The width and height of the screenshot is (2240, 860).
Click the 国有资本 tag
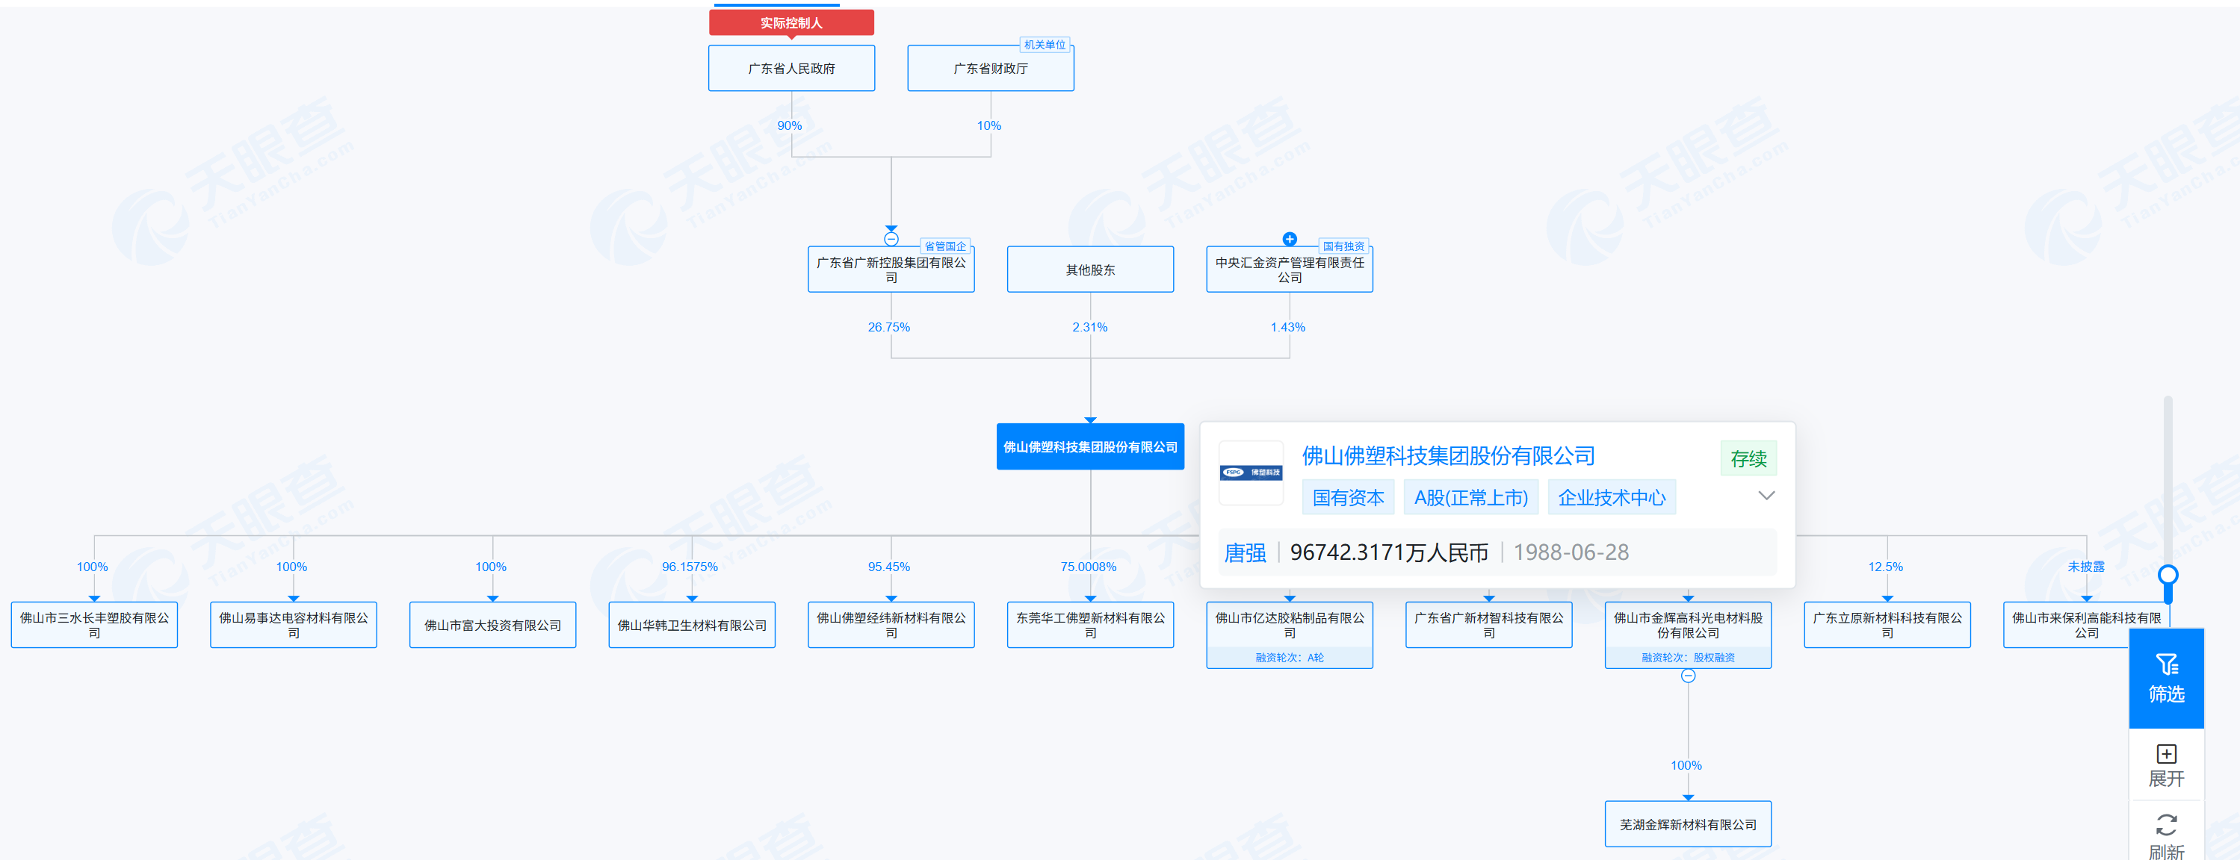(1348, 498)
